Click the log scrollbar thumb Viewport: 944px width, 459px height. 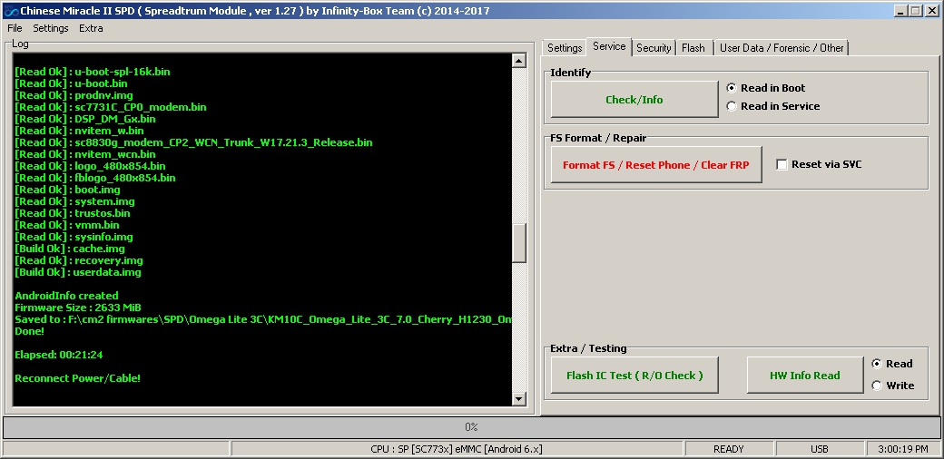click(x=518, y=242)
